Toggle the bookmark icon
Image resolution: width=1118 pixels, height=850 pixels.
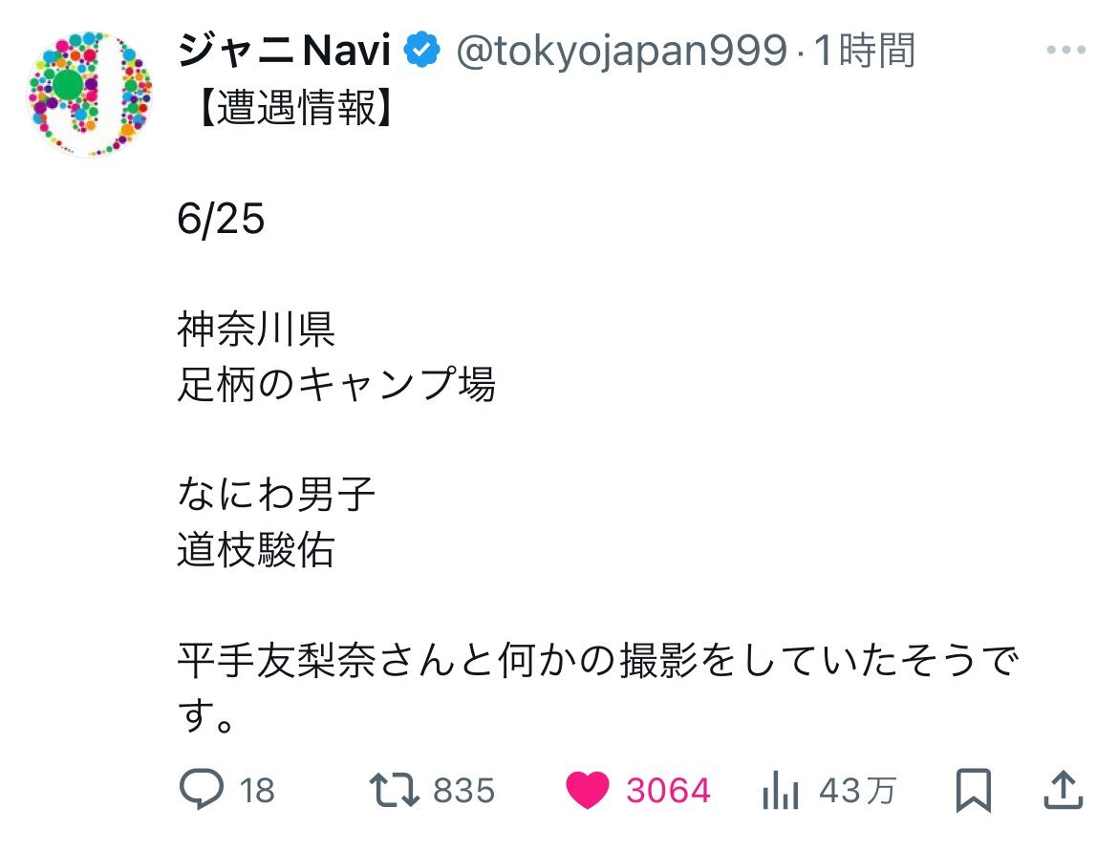pyautogui.click(x=974, y=790)
